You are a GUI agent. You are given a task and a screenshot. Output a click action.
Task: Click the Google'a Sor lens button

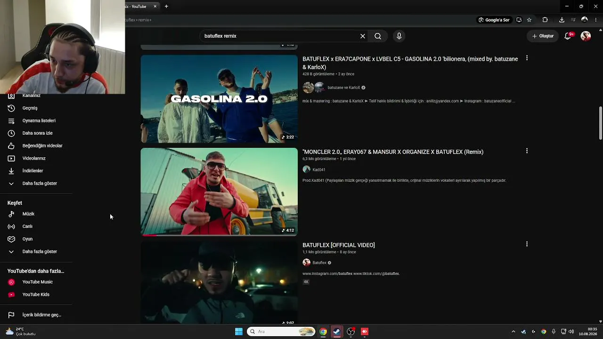(x=494, y=20)
